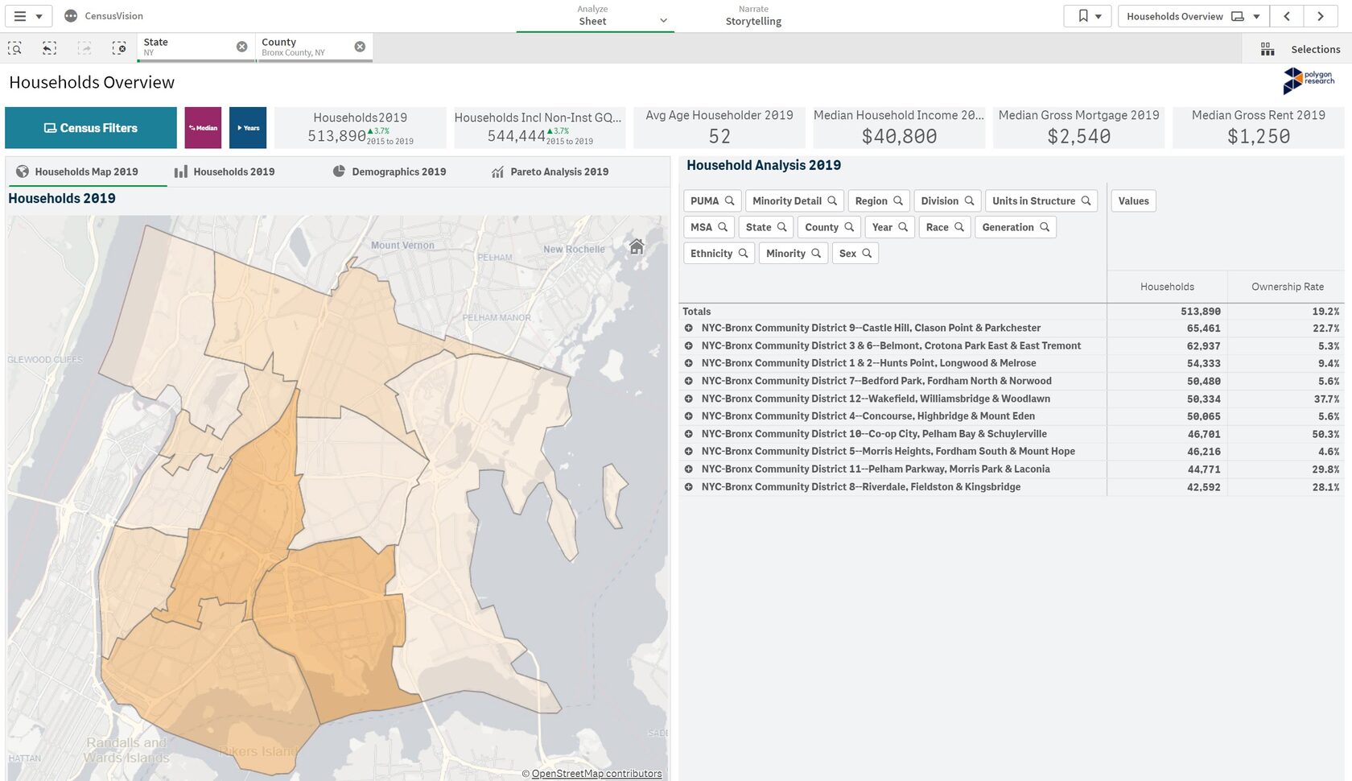The height and width of the screenshot is (781, 1352).
Task: Search the Sex dimension
Action: click(x=855, y=254)
